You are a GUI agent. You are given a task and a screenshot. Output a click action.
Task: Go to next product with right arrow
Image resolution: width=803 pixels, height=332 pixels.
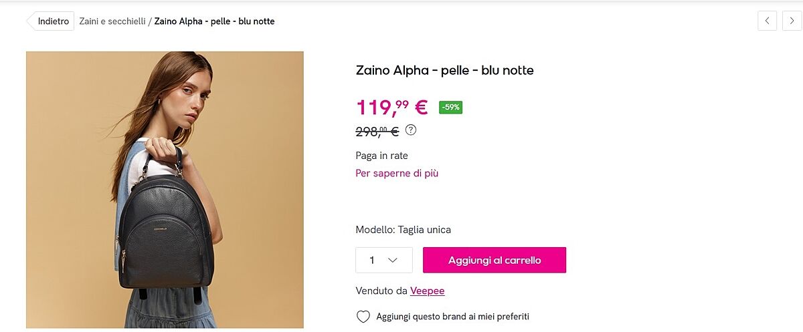pyautogui.click(x=792, y=21)
